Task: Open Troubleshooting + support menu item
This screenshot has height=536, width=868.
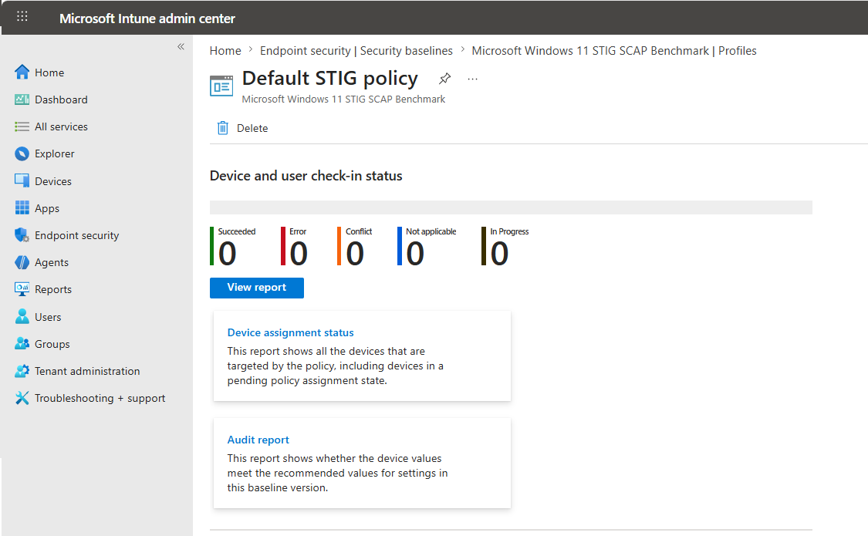Action: pyautogui.click(x=100, y=398)
